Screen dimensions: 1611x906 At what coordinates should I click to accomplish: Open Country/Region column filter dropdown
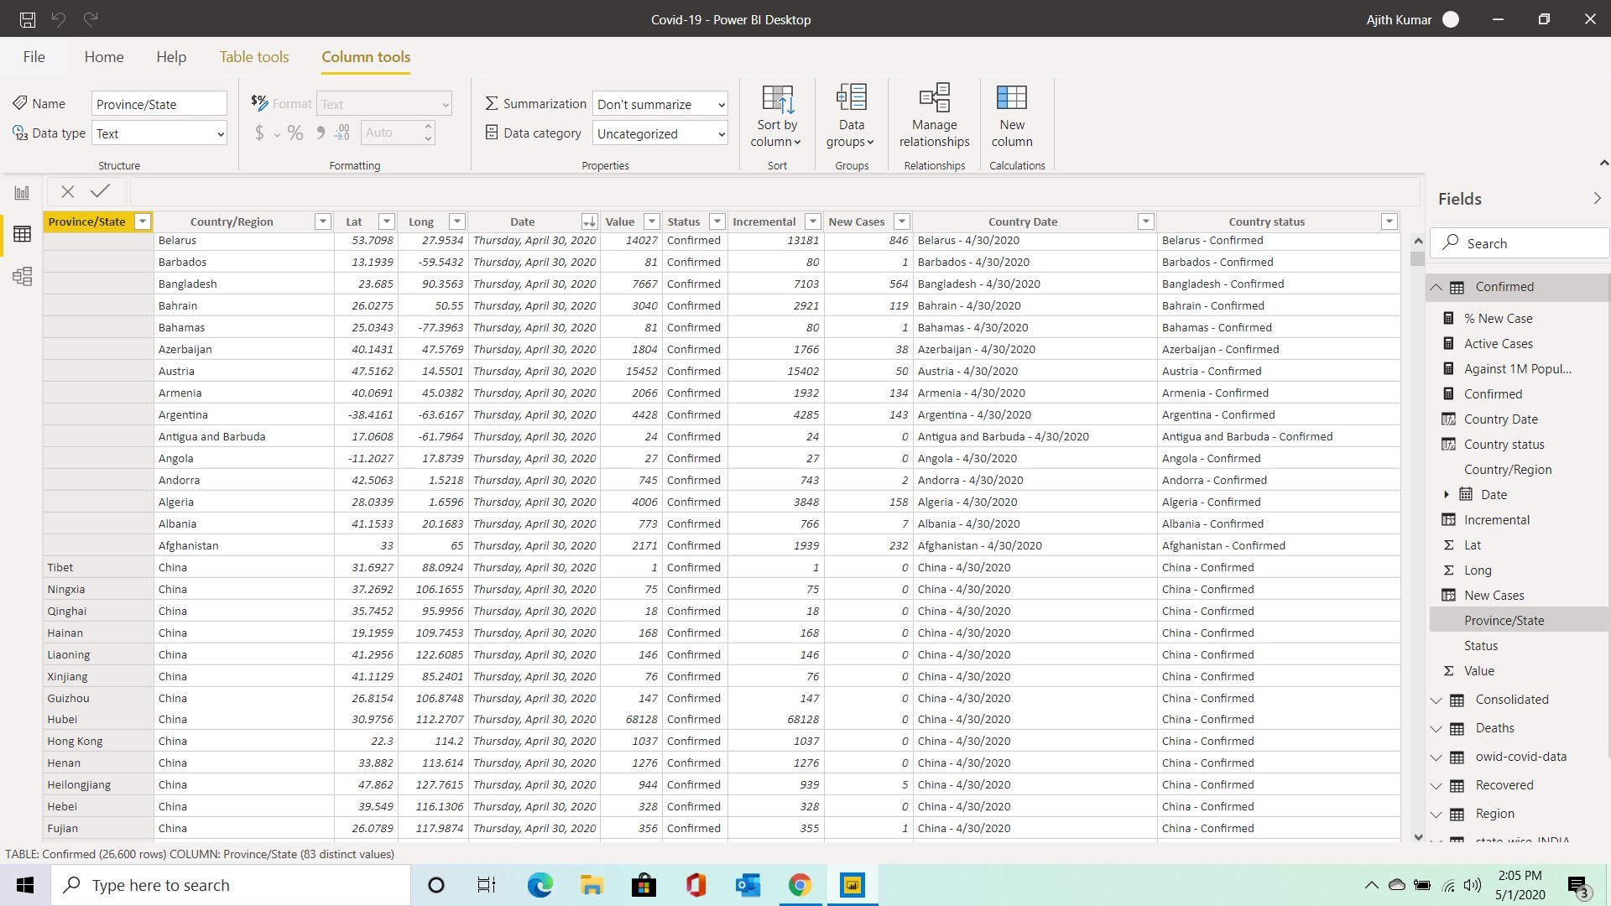322,221
